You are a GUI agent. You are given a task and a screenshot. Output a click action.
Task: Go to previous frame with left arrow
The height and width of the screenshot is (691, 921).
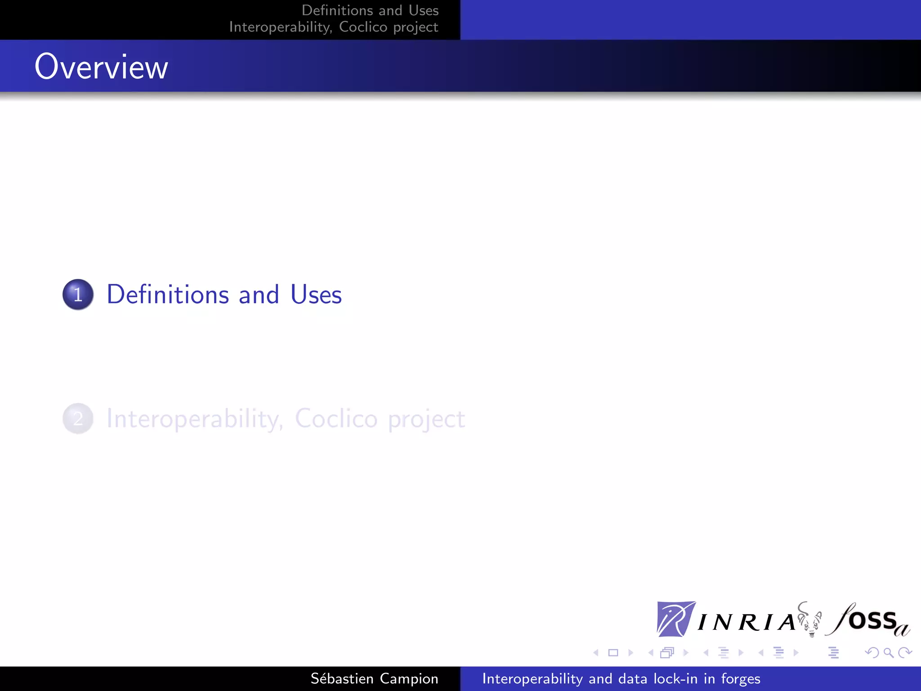651,653
